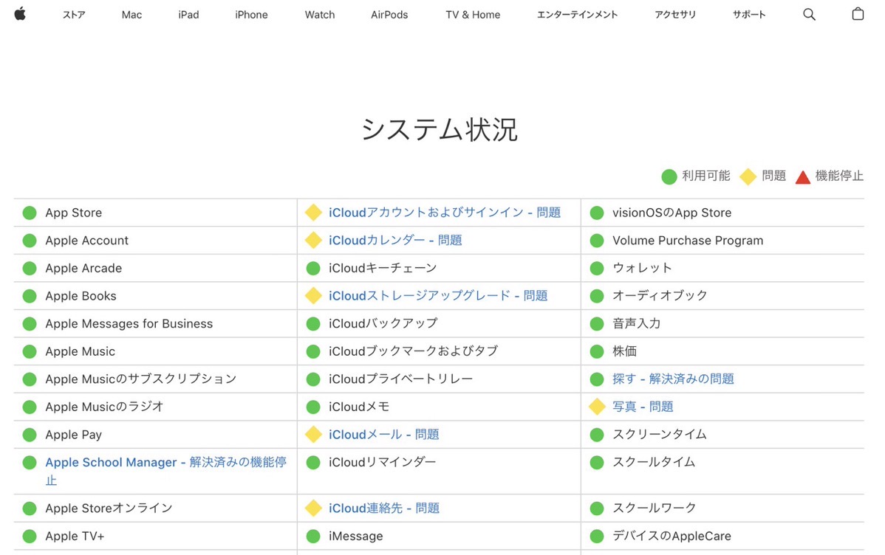This screenshot has height=555, width=885.
Task: Click Volume Purchase Program text
Action: coord(688,241)
